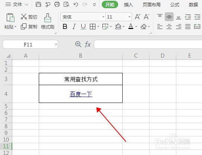Click the Print icon
Viewport: 202px width, 155px height.
coord(57,4)
